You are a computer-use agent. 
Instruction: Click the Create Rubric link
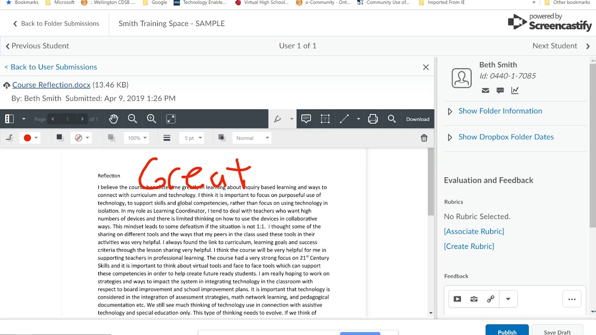pos(469,246)
